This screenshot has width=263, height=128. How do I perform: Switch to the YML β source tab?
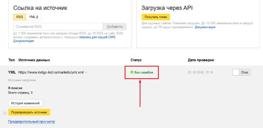(x=34, y=17)
